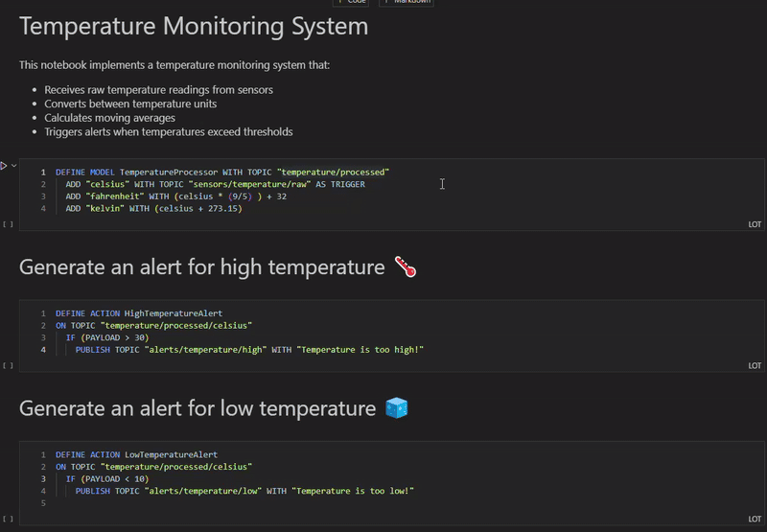The image size is (767, 532).
Task: Click execution count brackets of HighTemperatureAlert cell
Action: point(8,365)
